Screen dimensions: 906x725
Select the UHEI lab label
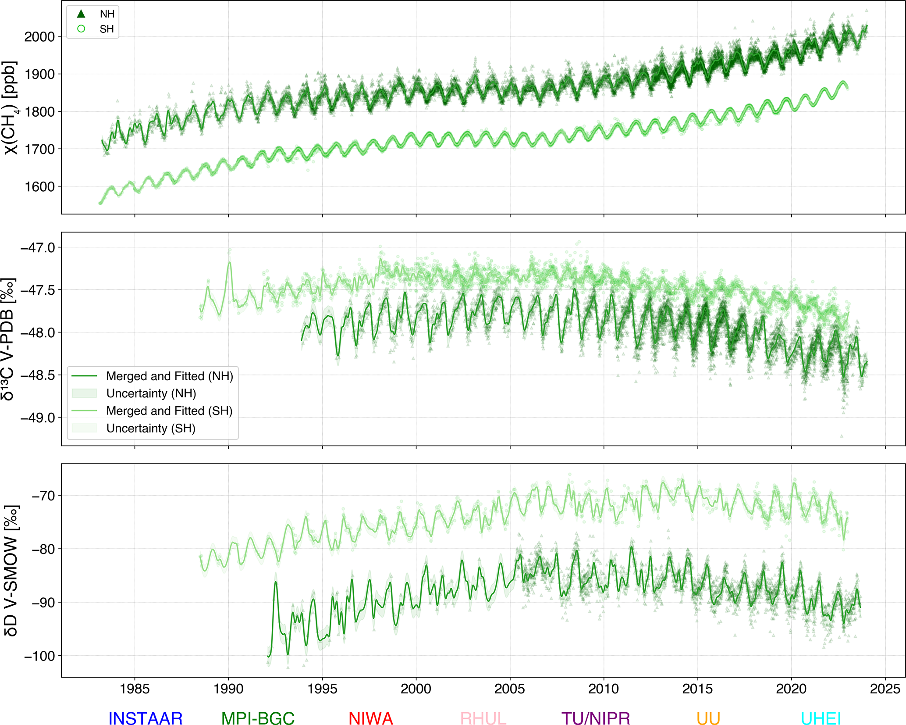pyautogui.click(x=821, y=718)
